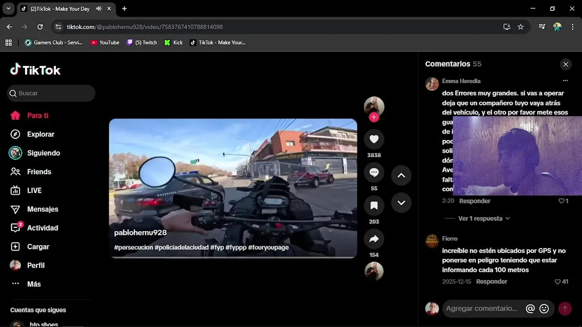Close the Comentarios panel
This screenshot has width=582, height=327.
coord(566,64)
